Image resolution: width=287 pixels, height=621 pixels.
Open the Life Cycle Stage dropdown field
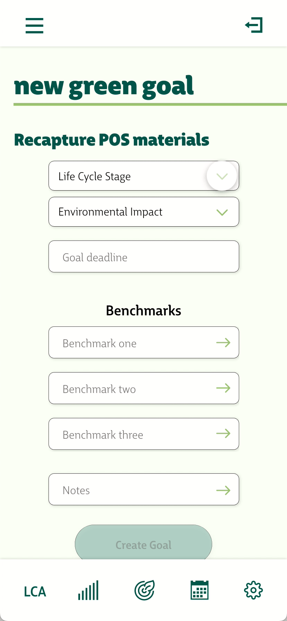click(x=144, y=176)
